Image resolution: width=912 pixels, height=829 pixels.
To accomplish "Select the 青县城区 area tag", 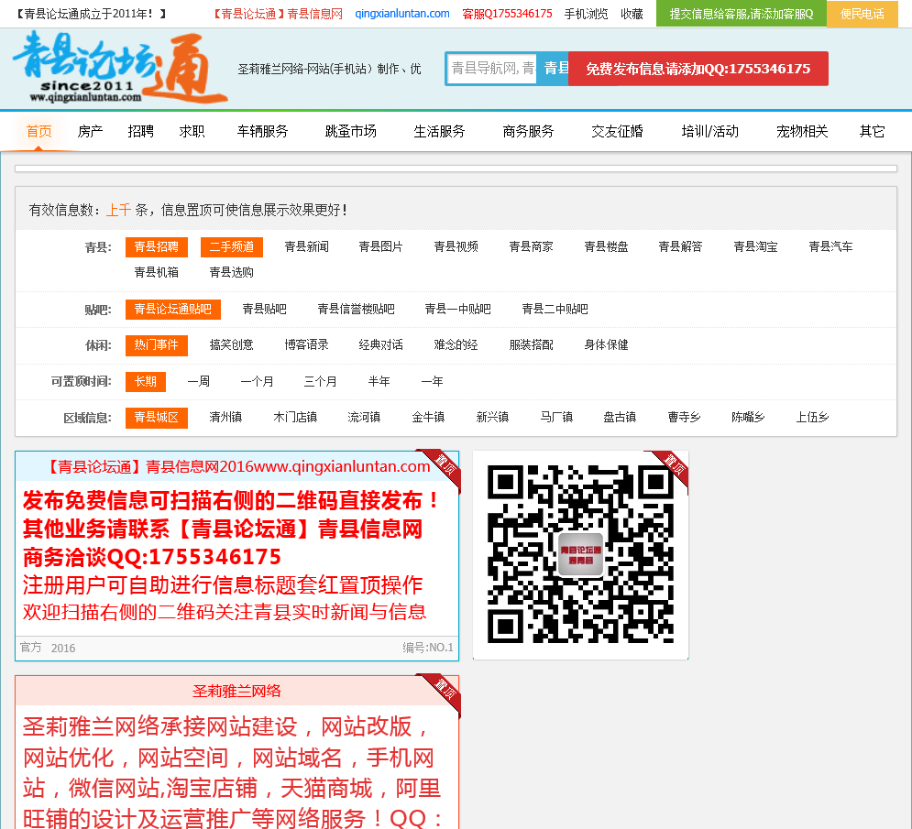I will [157, 418].
